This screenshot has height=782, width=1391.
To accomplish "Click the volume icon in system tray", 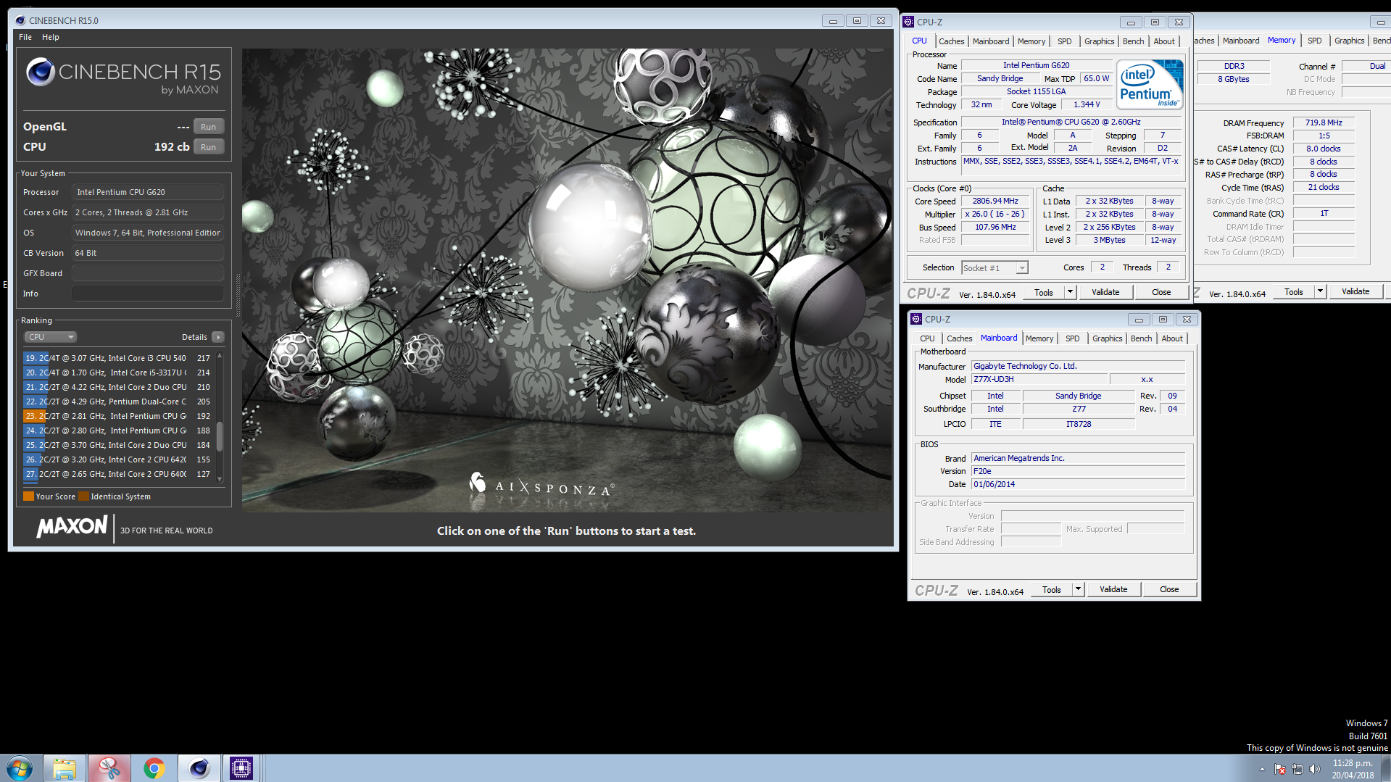I will pyautogui.click(x=1315, y=769).
